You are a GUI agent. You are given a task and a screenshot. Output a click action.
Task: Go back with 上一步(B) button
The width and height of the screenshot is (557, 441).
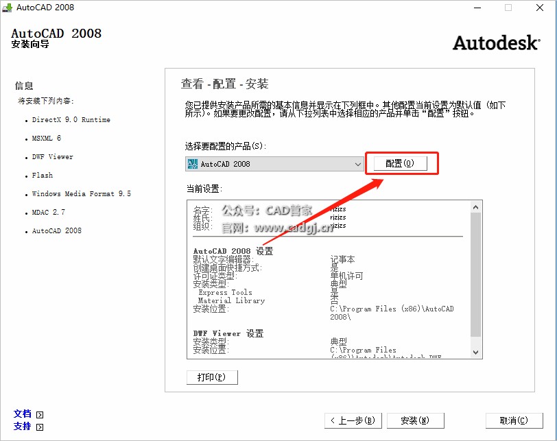coord(353,420)
